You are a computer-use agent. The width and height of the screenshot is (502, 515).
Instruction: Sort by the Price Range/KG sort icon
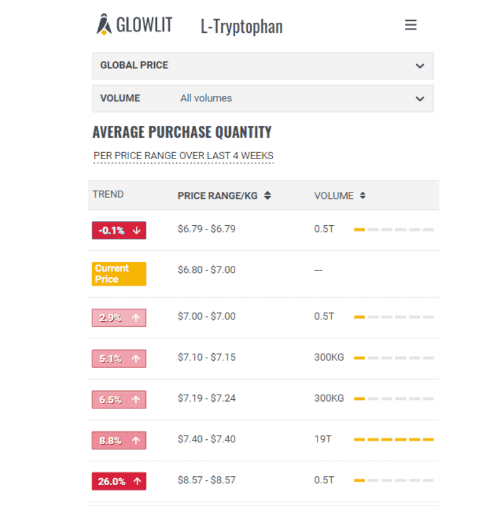tap(268, 196)
